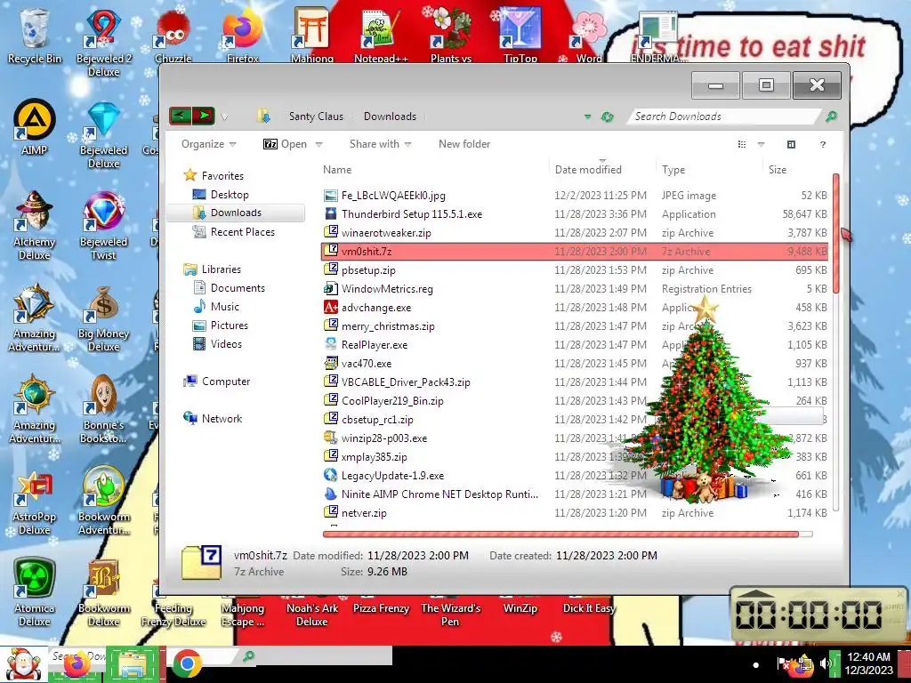Select AstroPop Deluxe desktop icon

point(35,502)
